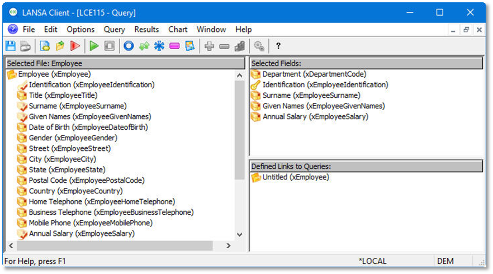Click the LANSA Client title bar app icon
Image resolution: width=493 pixels, height=274 pixels.
point(13,13)
